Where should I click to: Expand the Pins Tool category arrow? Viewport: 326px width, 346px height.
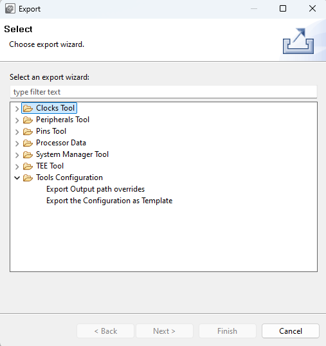pos(17,132)
